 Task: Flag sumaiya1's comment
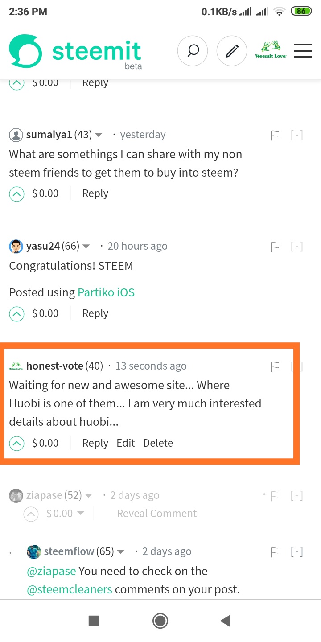point(275,135)
